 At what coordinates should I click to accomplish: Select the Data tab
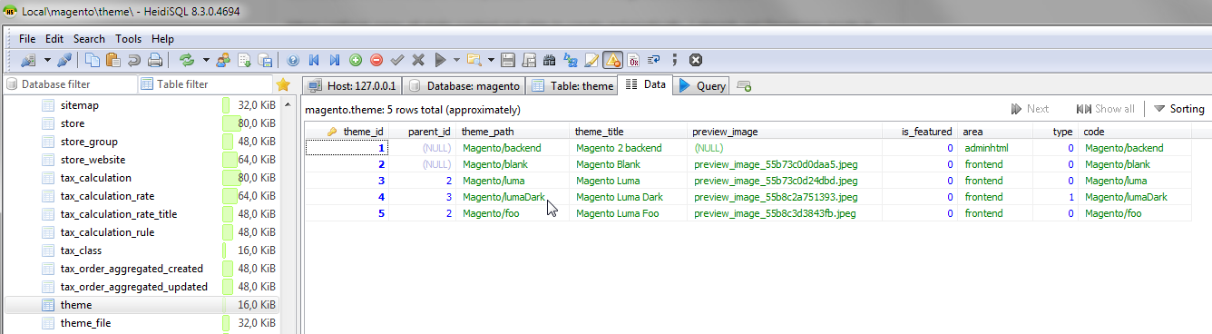point(646,85)
